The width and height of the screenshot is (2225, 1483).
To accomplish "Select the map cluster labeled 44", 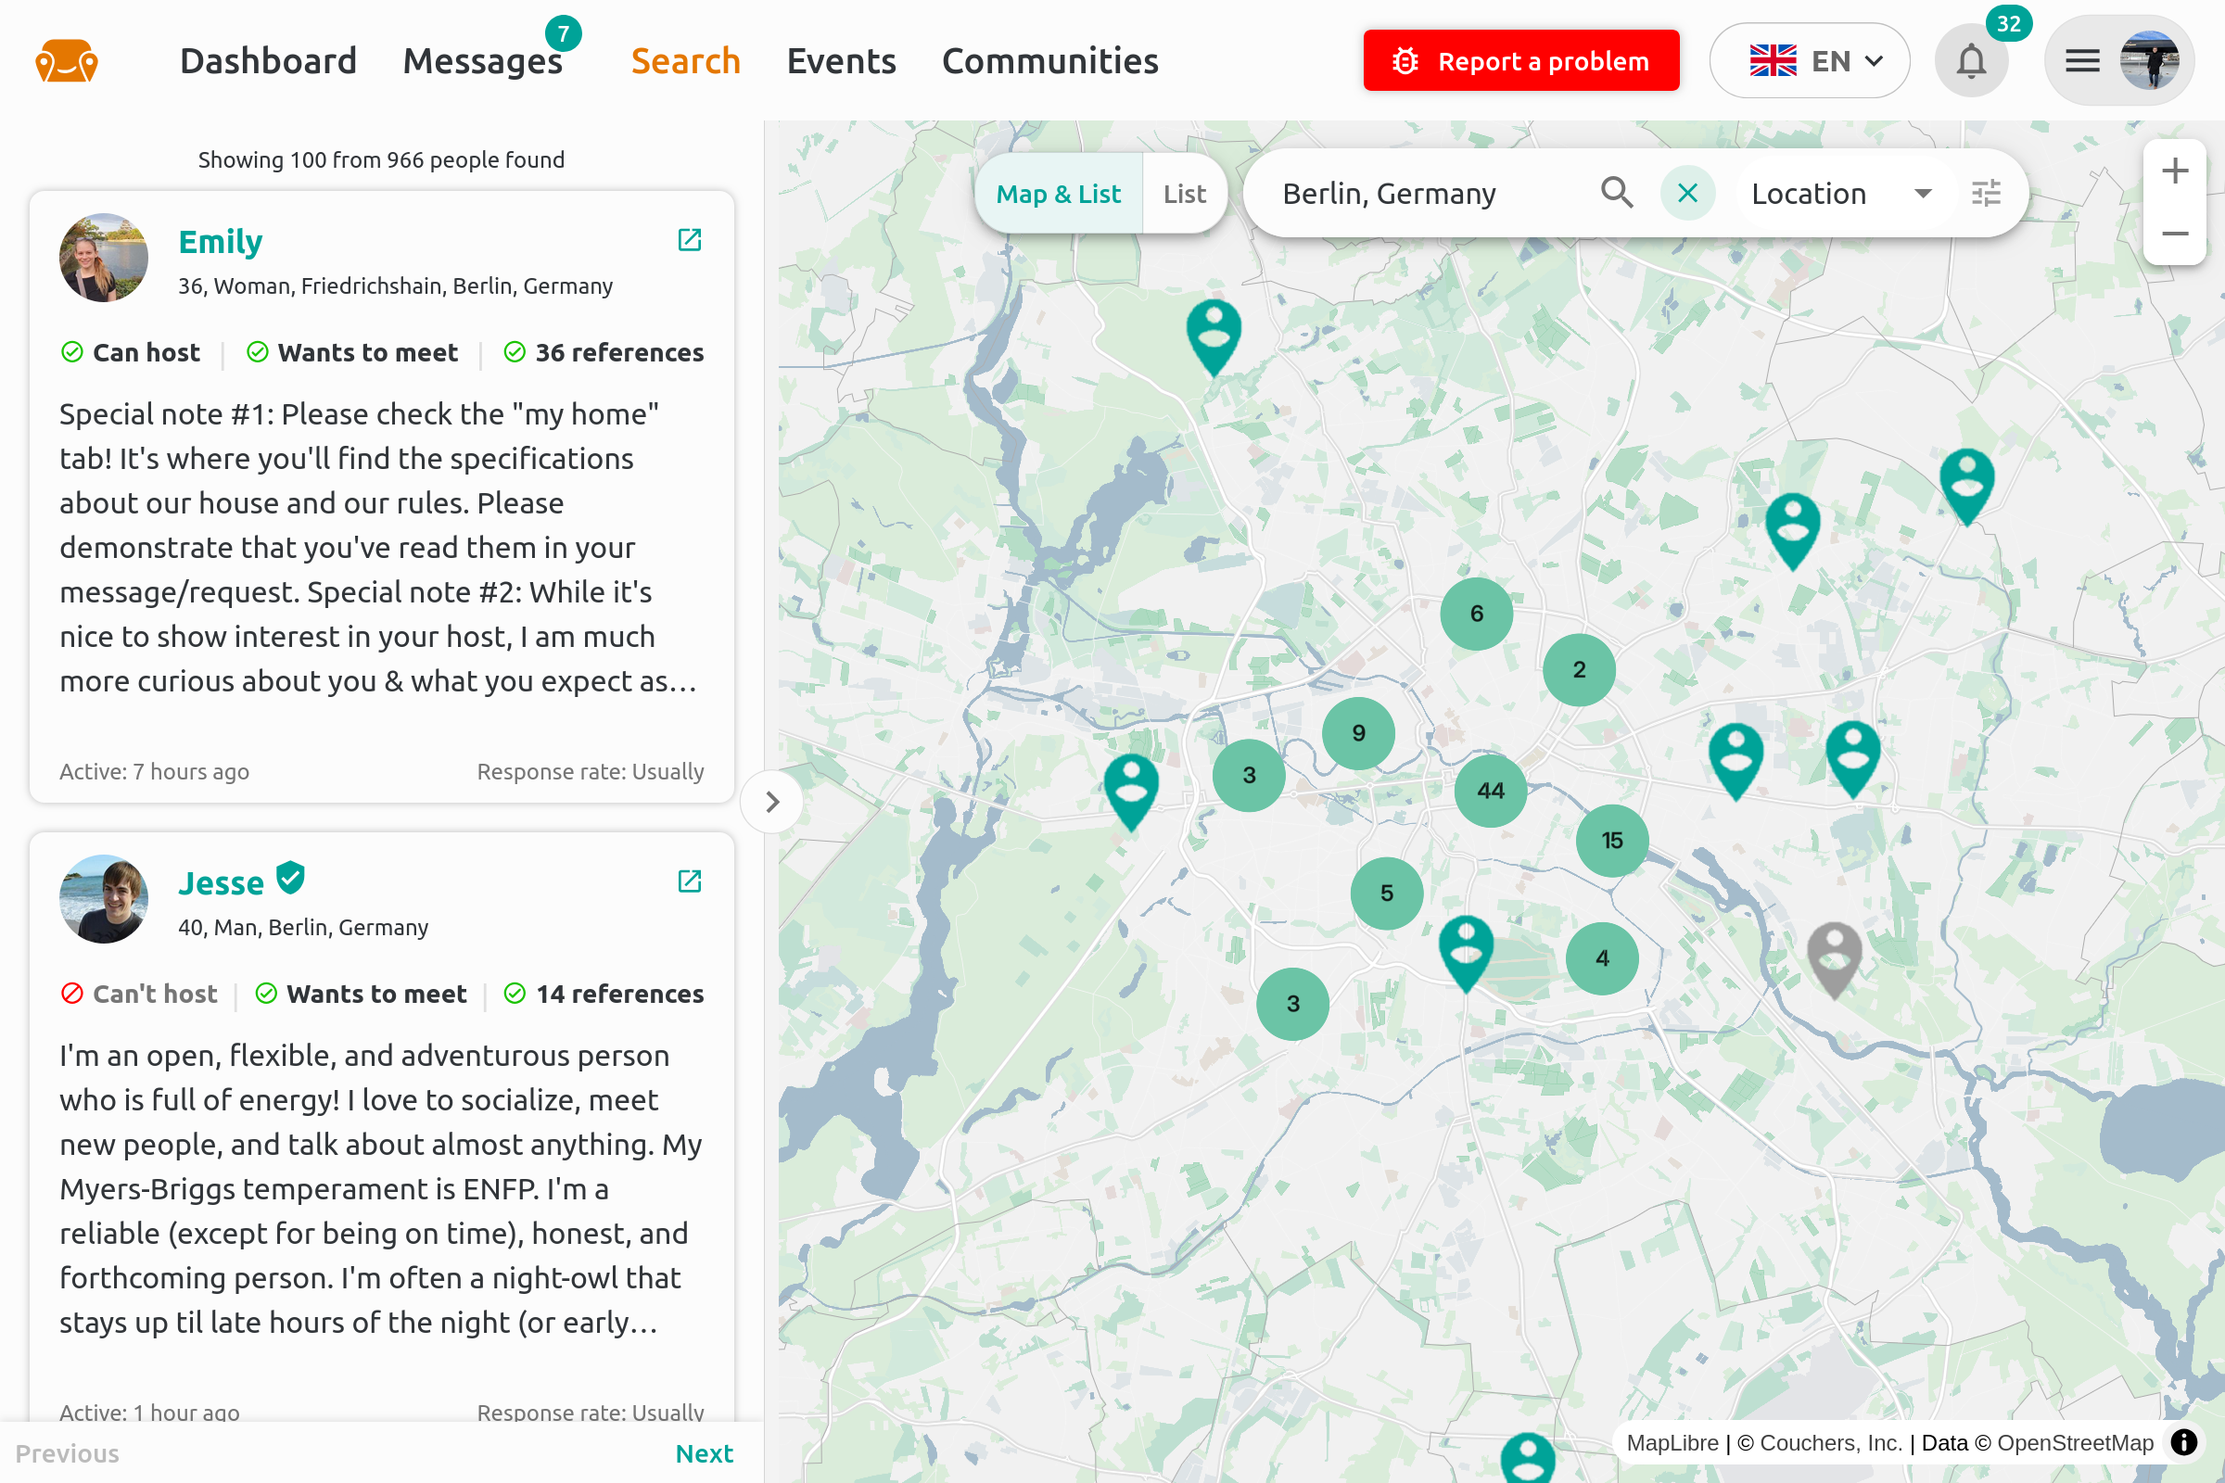I will point(1490,791).
